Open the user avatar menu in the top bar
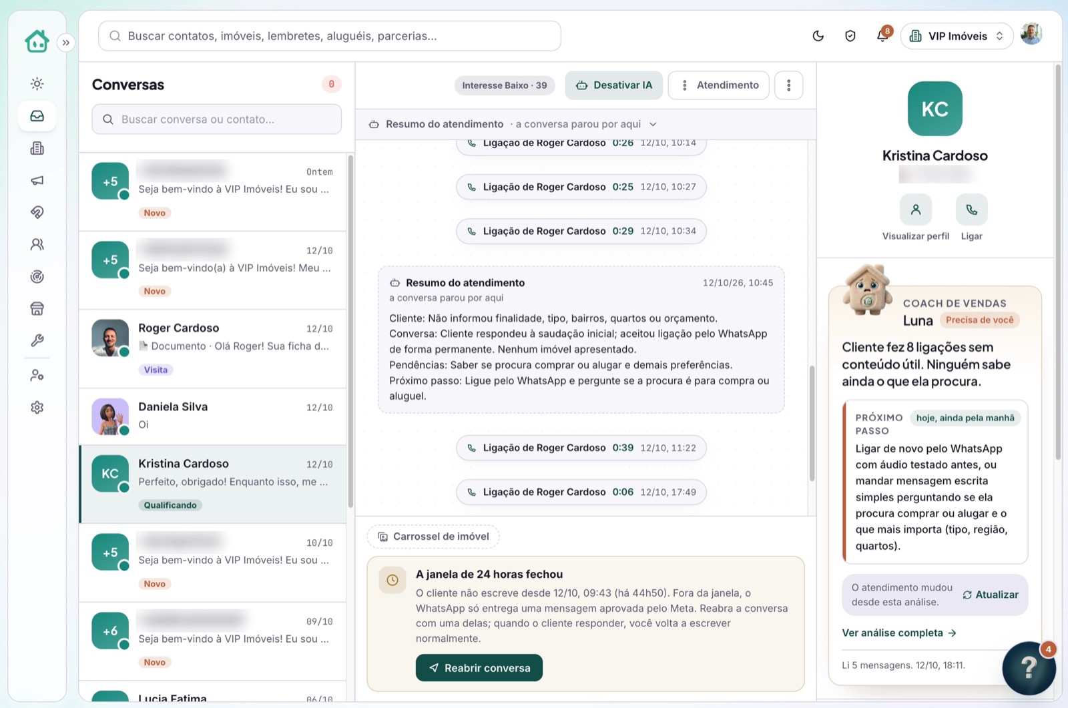This screenshot has height=708, width=1068. point(1031,34)
